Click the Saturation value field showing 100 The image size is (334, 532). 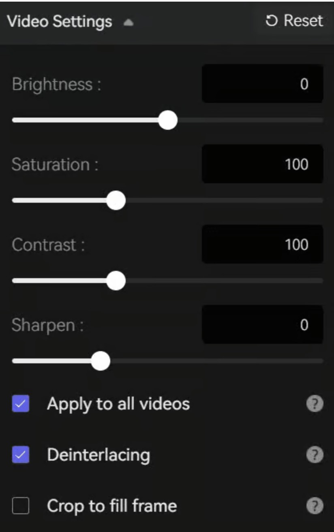click(x=262, y=164)
